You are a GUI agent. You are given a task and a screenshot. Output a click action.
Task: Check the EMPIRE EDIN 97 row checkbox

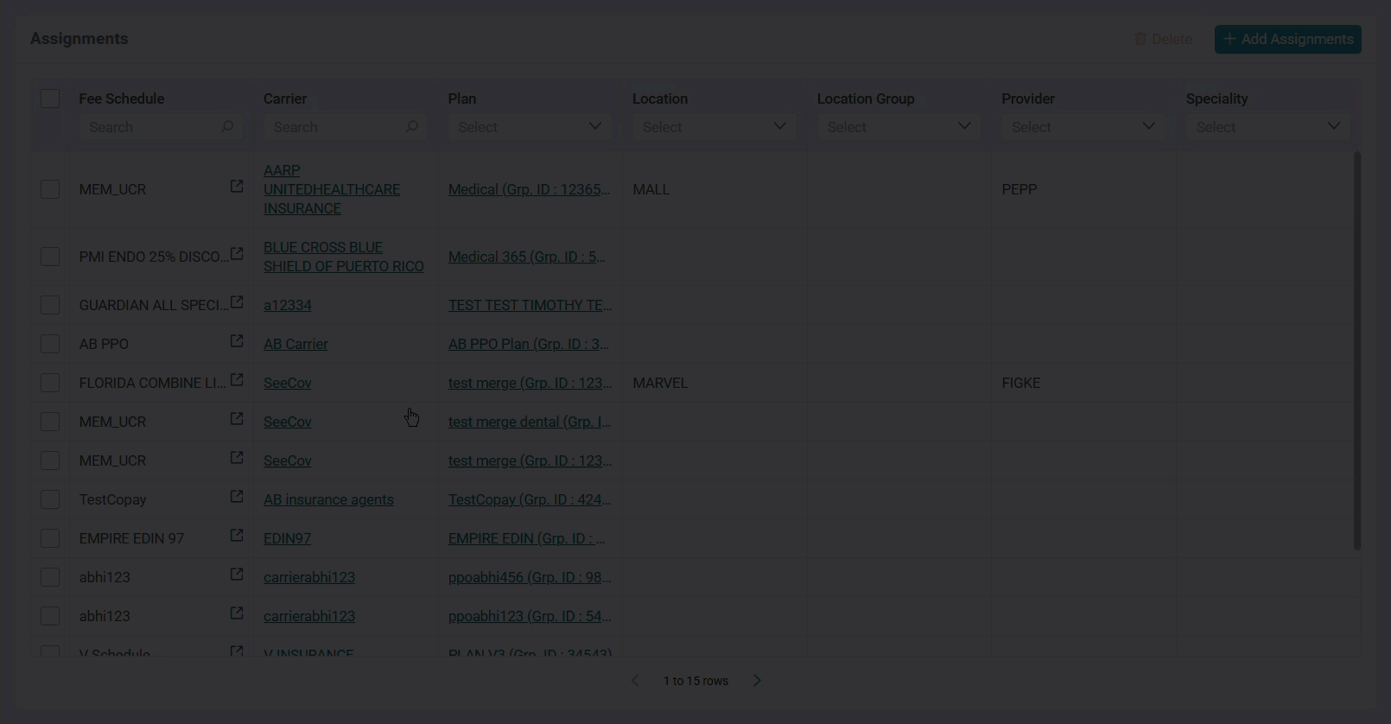50,538
